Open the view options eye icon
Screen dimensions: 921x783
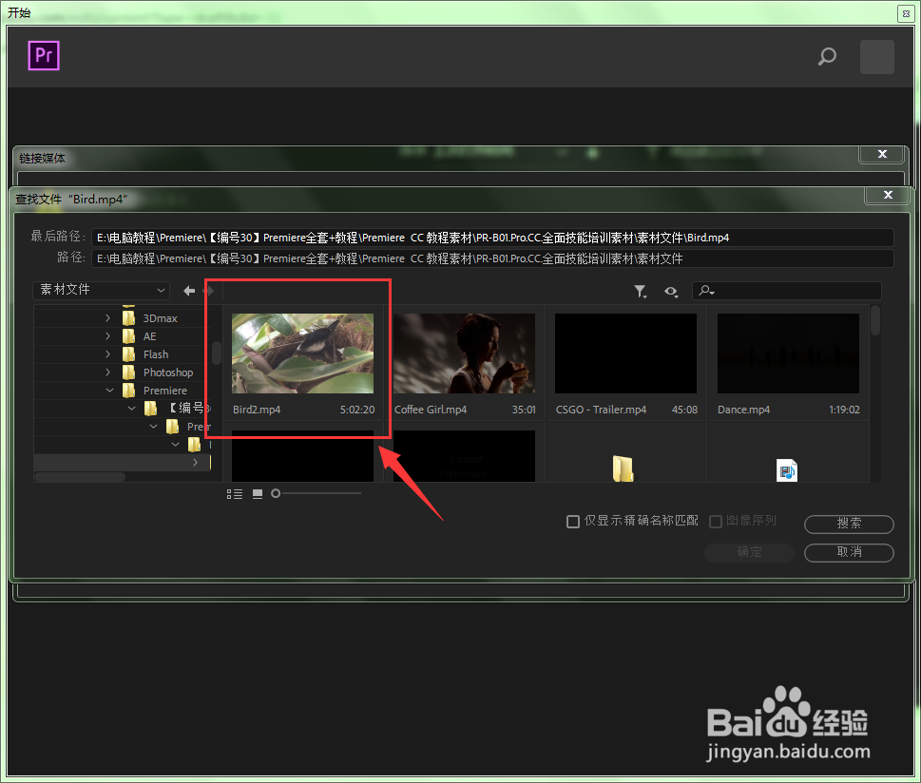click(x=671, y=291)
